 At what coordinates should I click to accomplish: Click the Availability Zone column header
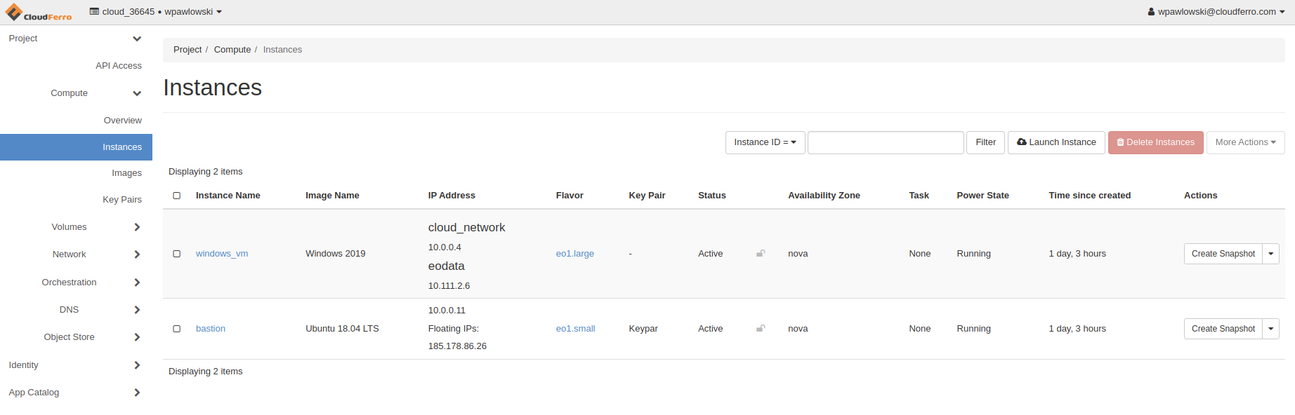824,196
